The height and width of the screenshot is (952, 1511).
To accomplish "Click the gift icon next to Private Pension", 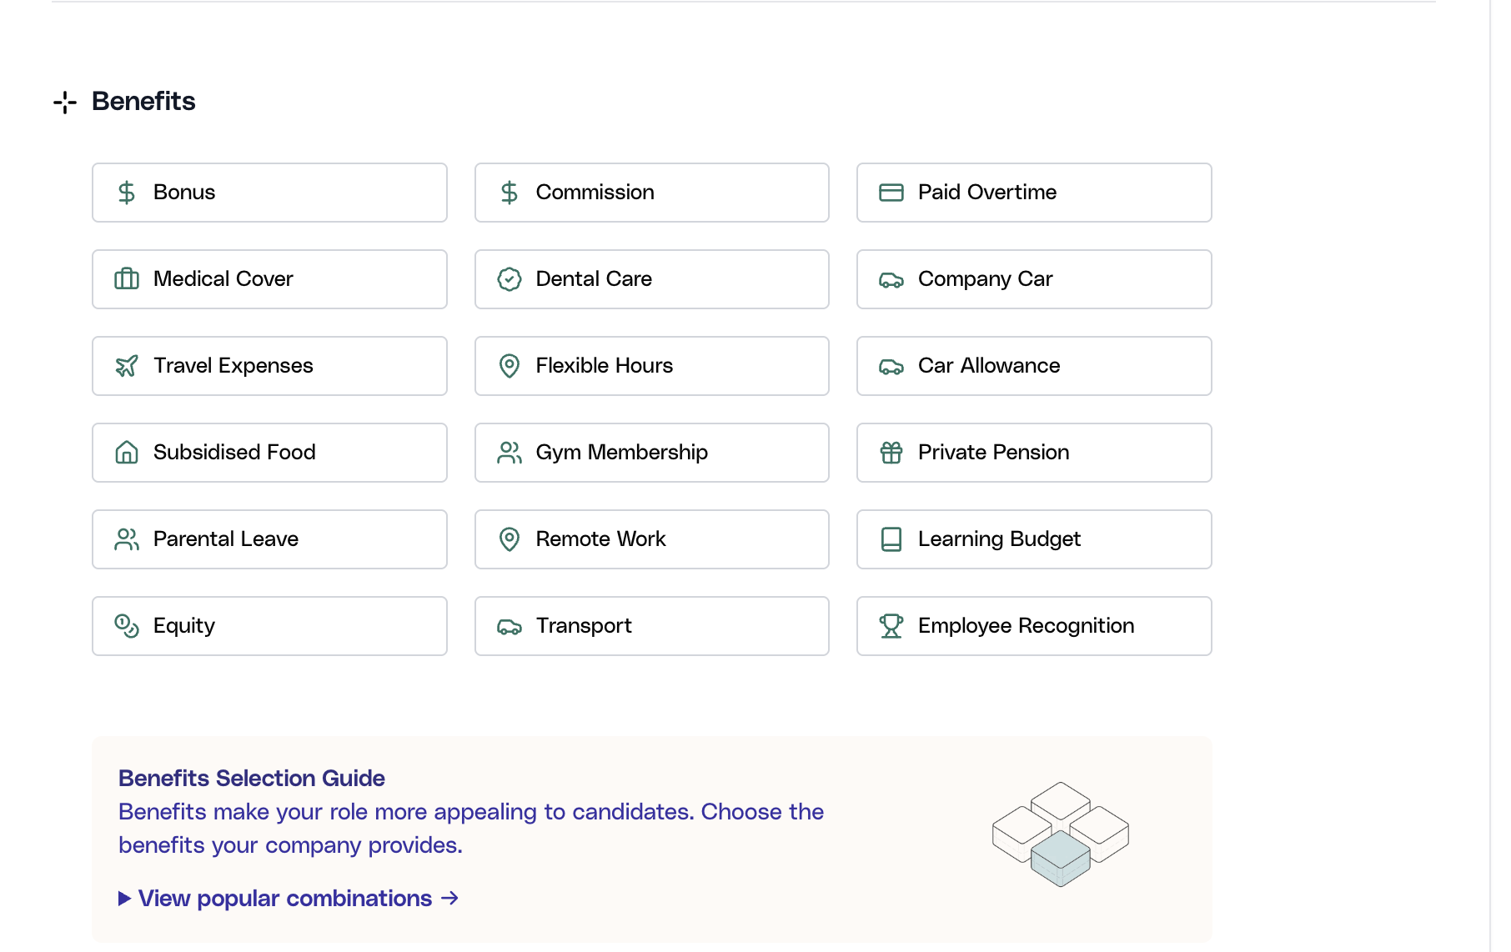I will [x=891, y=453].
